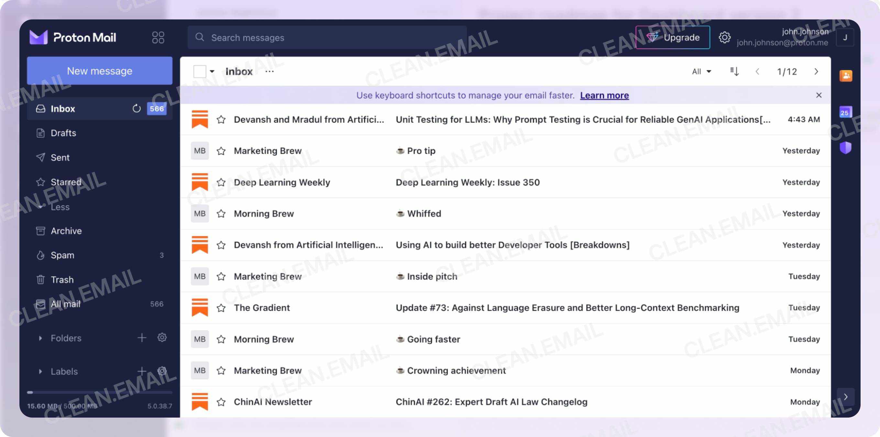The image size is (880, 437).
Task: Open the Proton apps grid switcher
Action: pyautogui.click(x=158, y=37)
